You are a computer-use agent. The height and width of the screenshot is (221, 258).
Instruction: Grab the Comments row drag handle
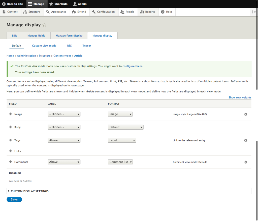(10, 162)
